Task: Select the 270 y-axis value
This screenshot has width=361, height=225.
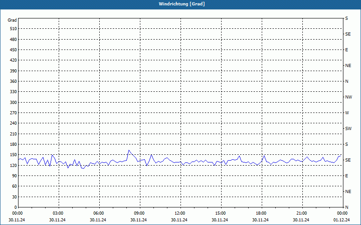Action: click(x=14, y=113)
